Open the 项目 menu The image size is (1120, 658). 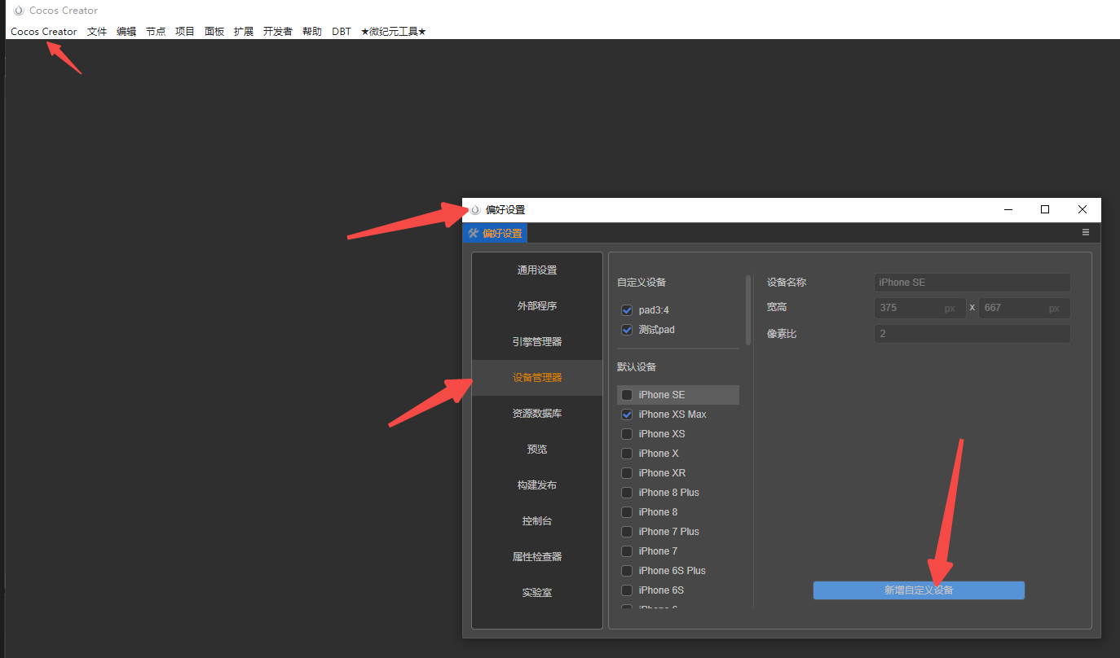tap(185, 32)
